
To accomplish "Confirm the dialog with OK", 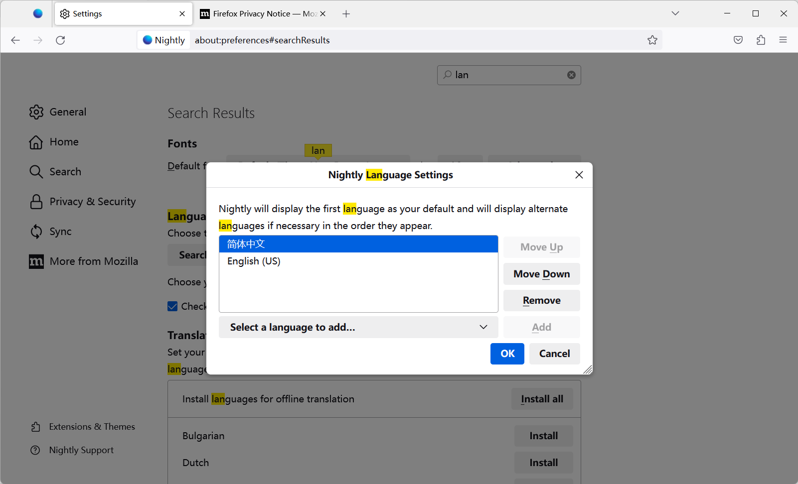I will pyautogui.click(x=507, y=354).
